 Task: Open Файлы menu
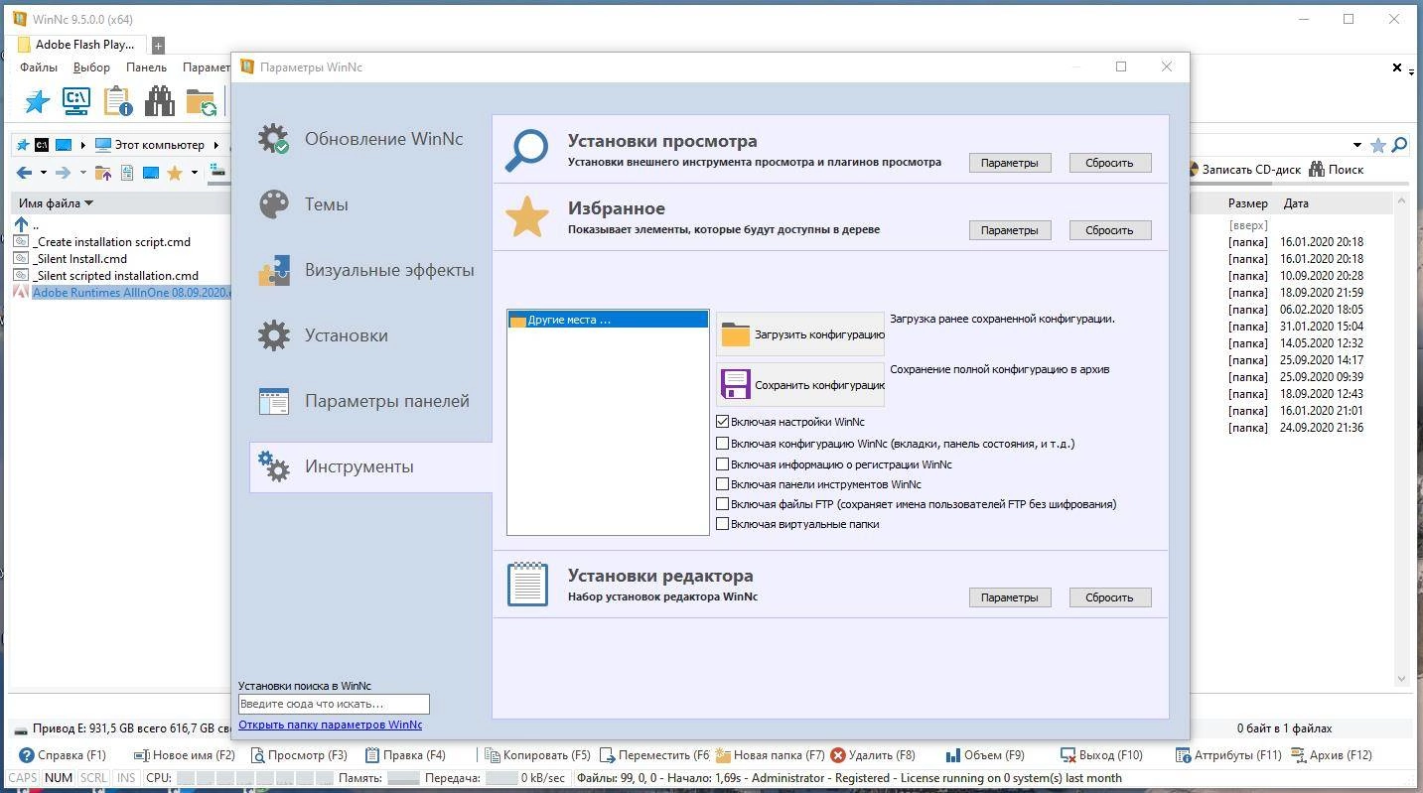tap(39, 67)
